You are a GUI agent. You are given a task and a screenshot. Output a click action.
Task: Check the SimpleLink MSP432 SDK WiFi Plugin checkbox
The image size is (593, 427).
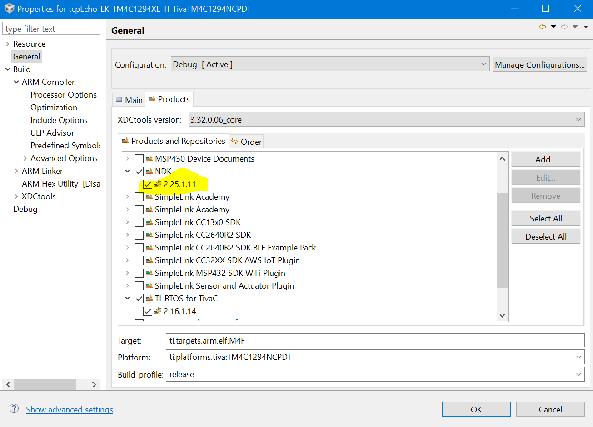point(139,273)
